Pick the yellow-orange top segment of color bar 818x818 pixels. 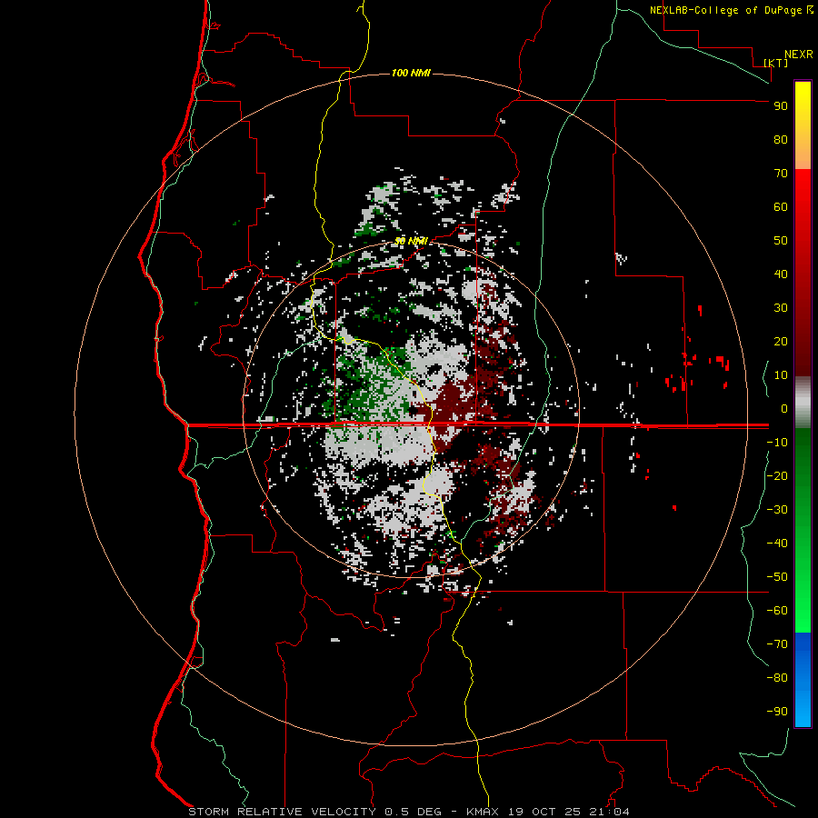[x=803, y=125]
